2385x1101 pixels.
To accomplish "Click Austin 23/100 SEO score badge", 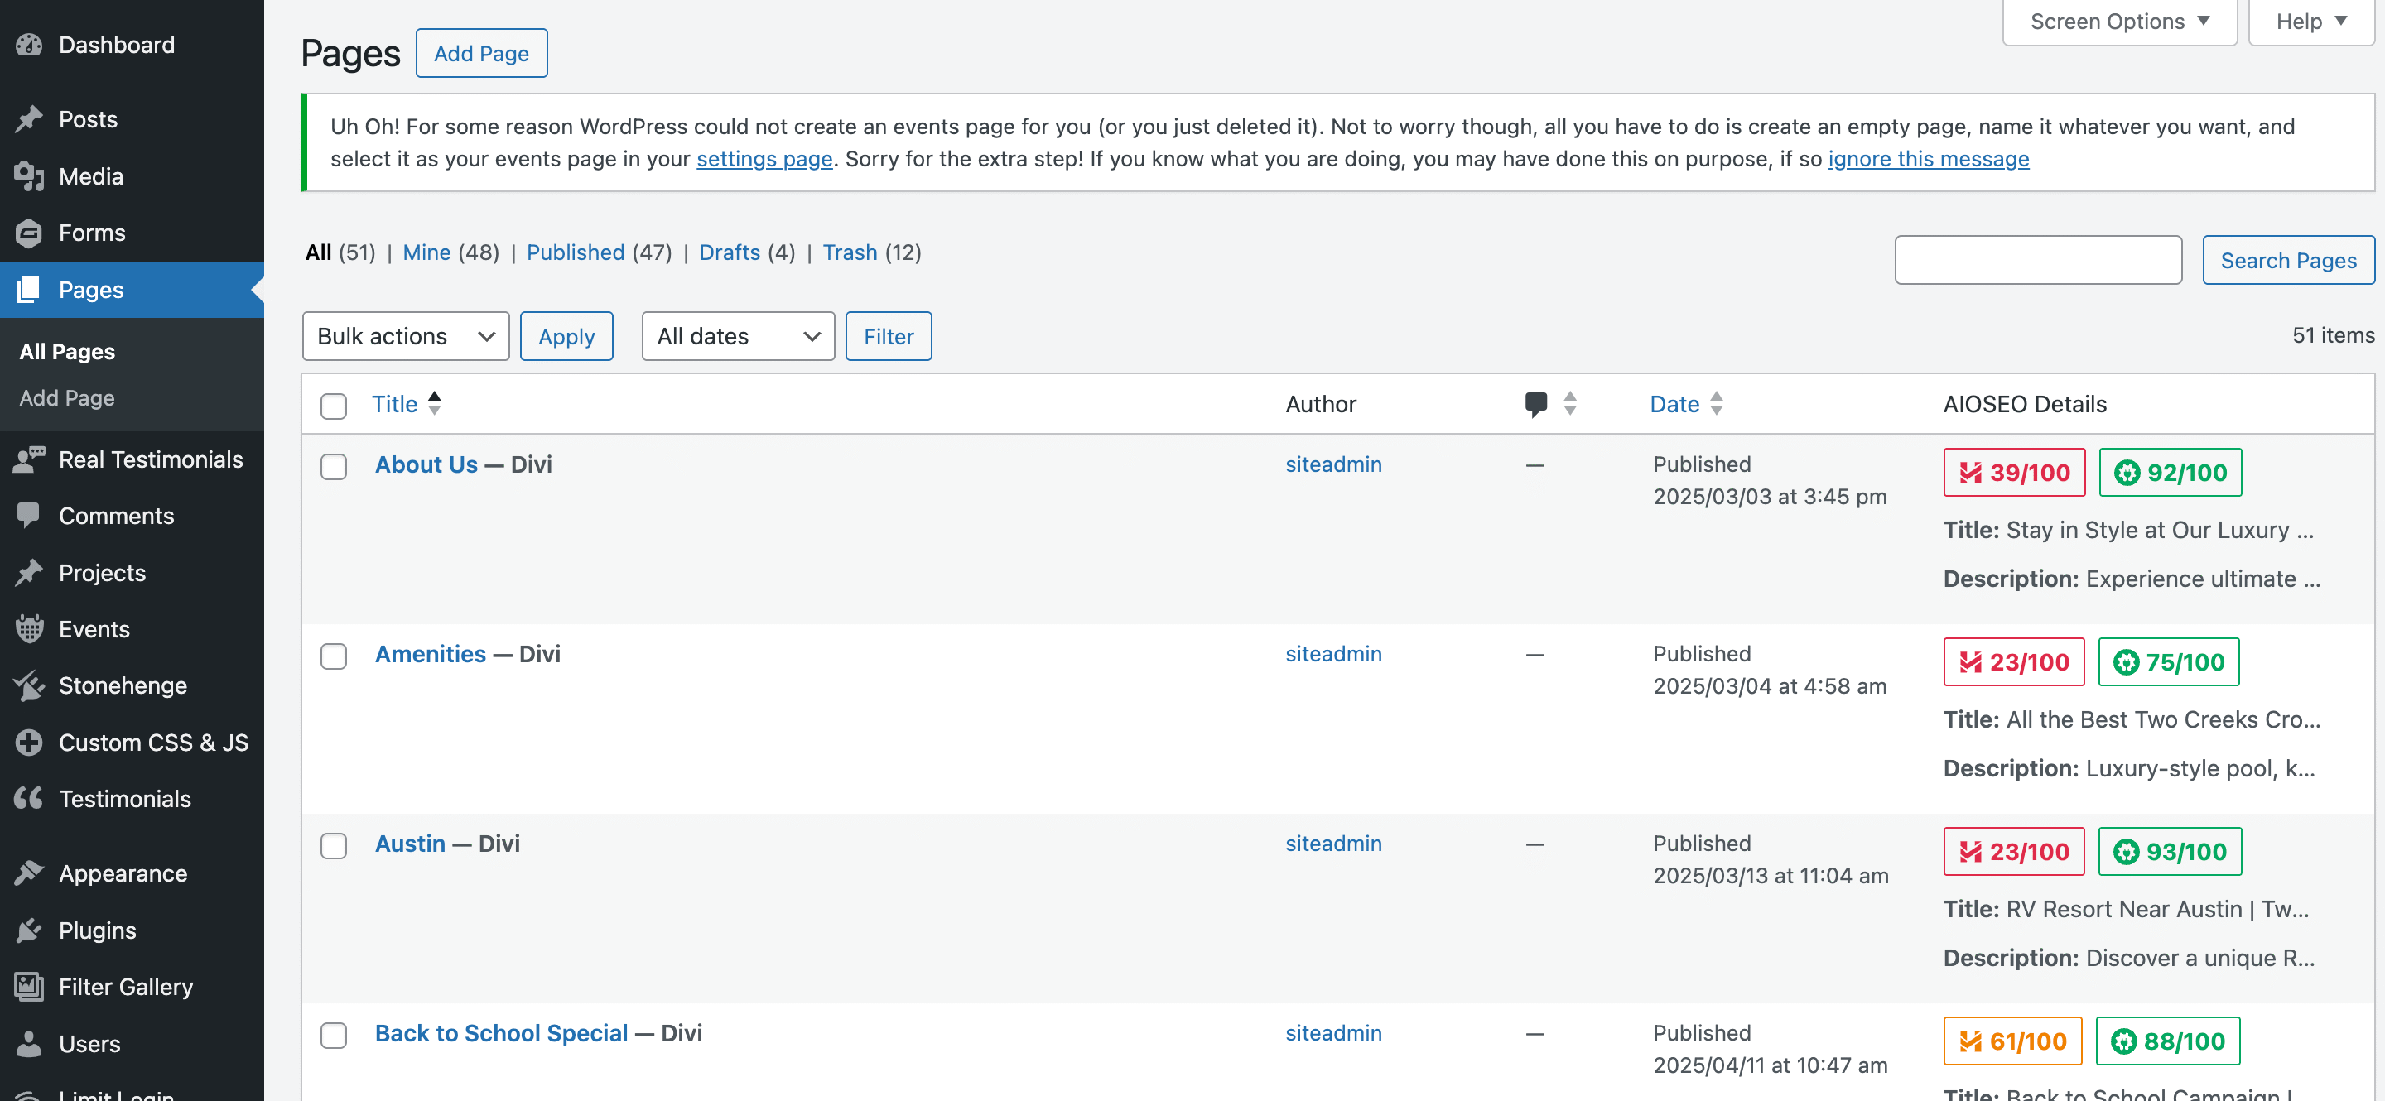I will [2014, 852].
